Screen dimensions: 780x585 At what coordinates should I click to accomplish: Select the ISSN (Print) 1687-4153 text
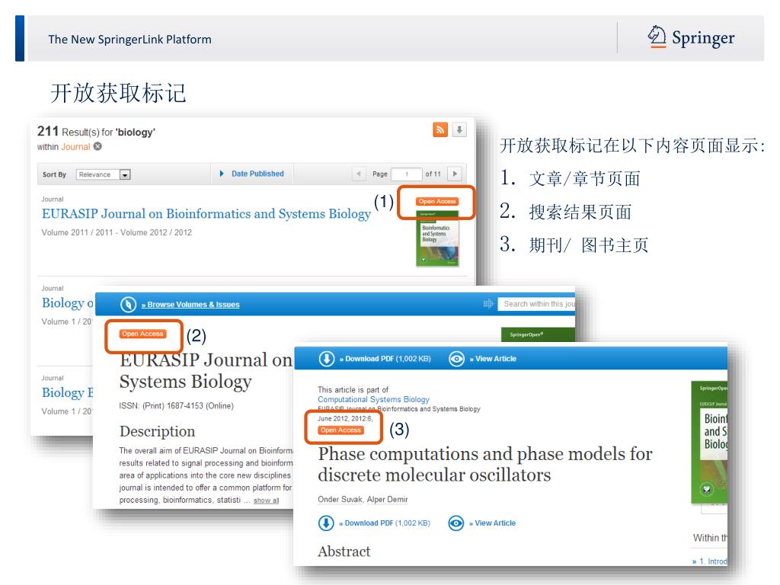click(x=176, y=406)
